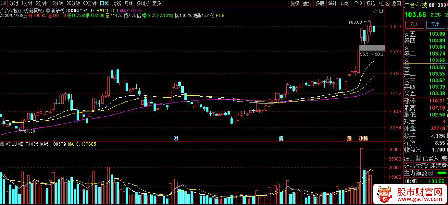Select the 日线 daily chart tab
This screenshot has height=205, width=448.
coord(104,3)
